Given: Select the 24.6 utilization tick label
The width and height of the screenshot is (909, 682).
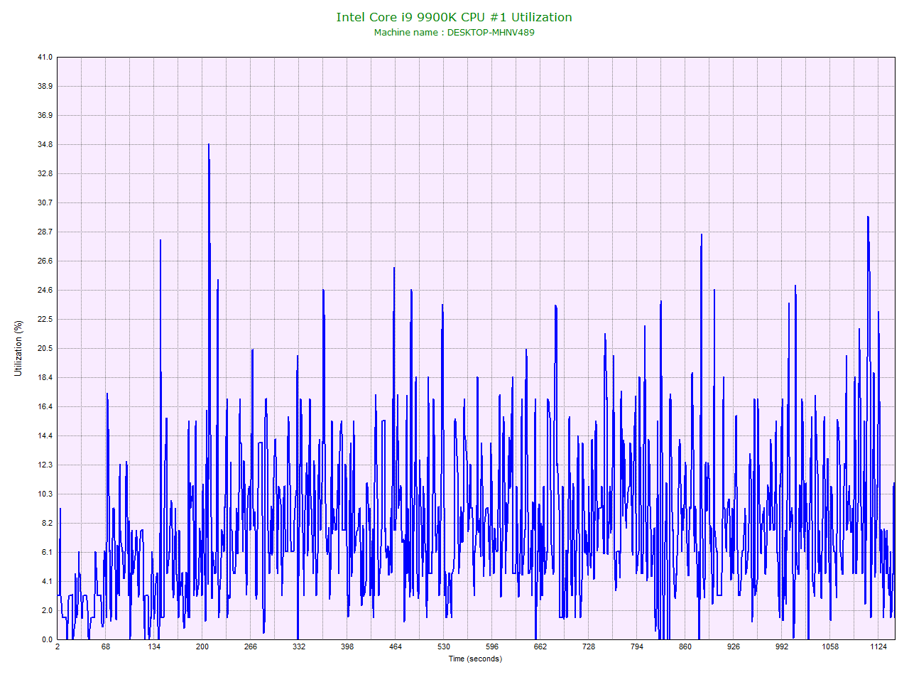Looking at the screenshot, I should coord(45,290).
